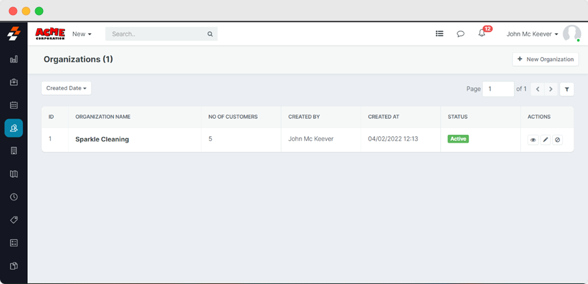Open the chat speech bubble icon
This screenshot has width=588, height=284.
click(x=460, y=34)
